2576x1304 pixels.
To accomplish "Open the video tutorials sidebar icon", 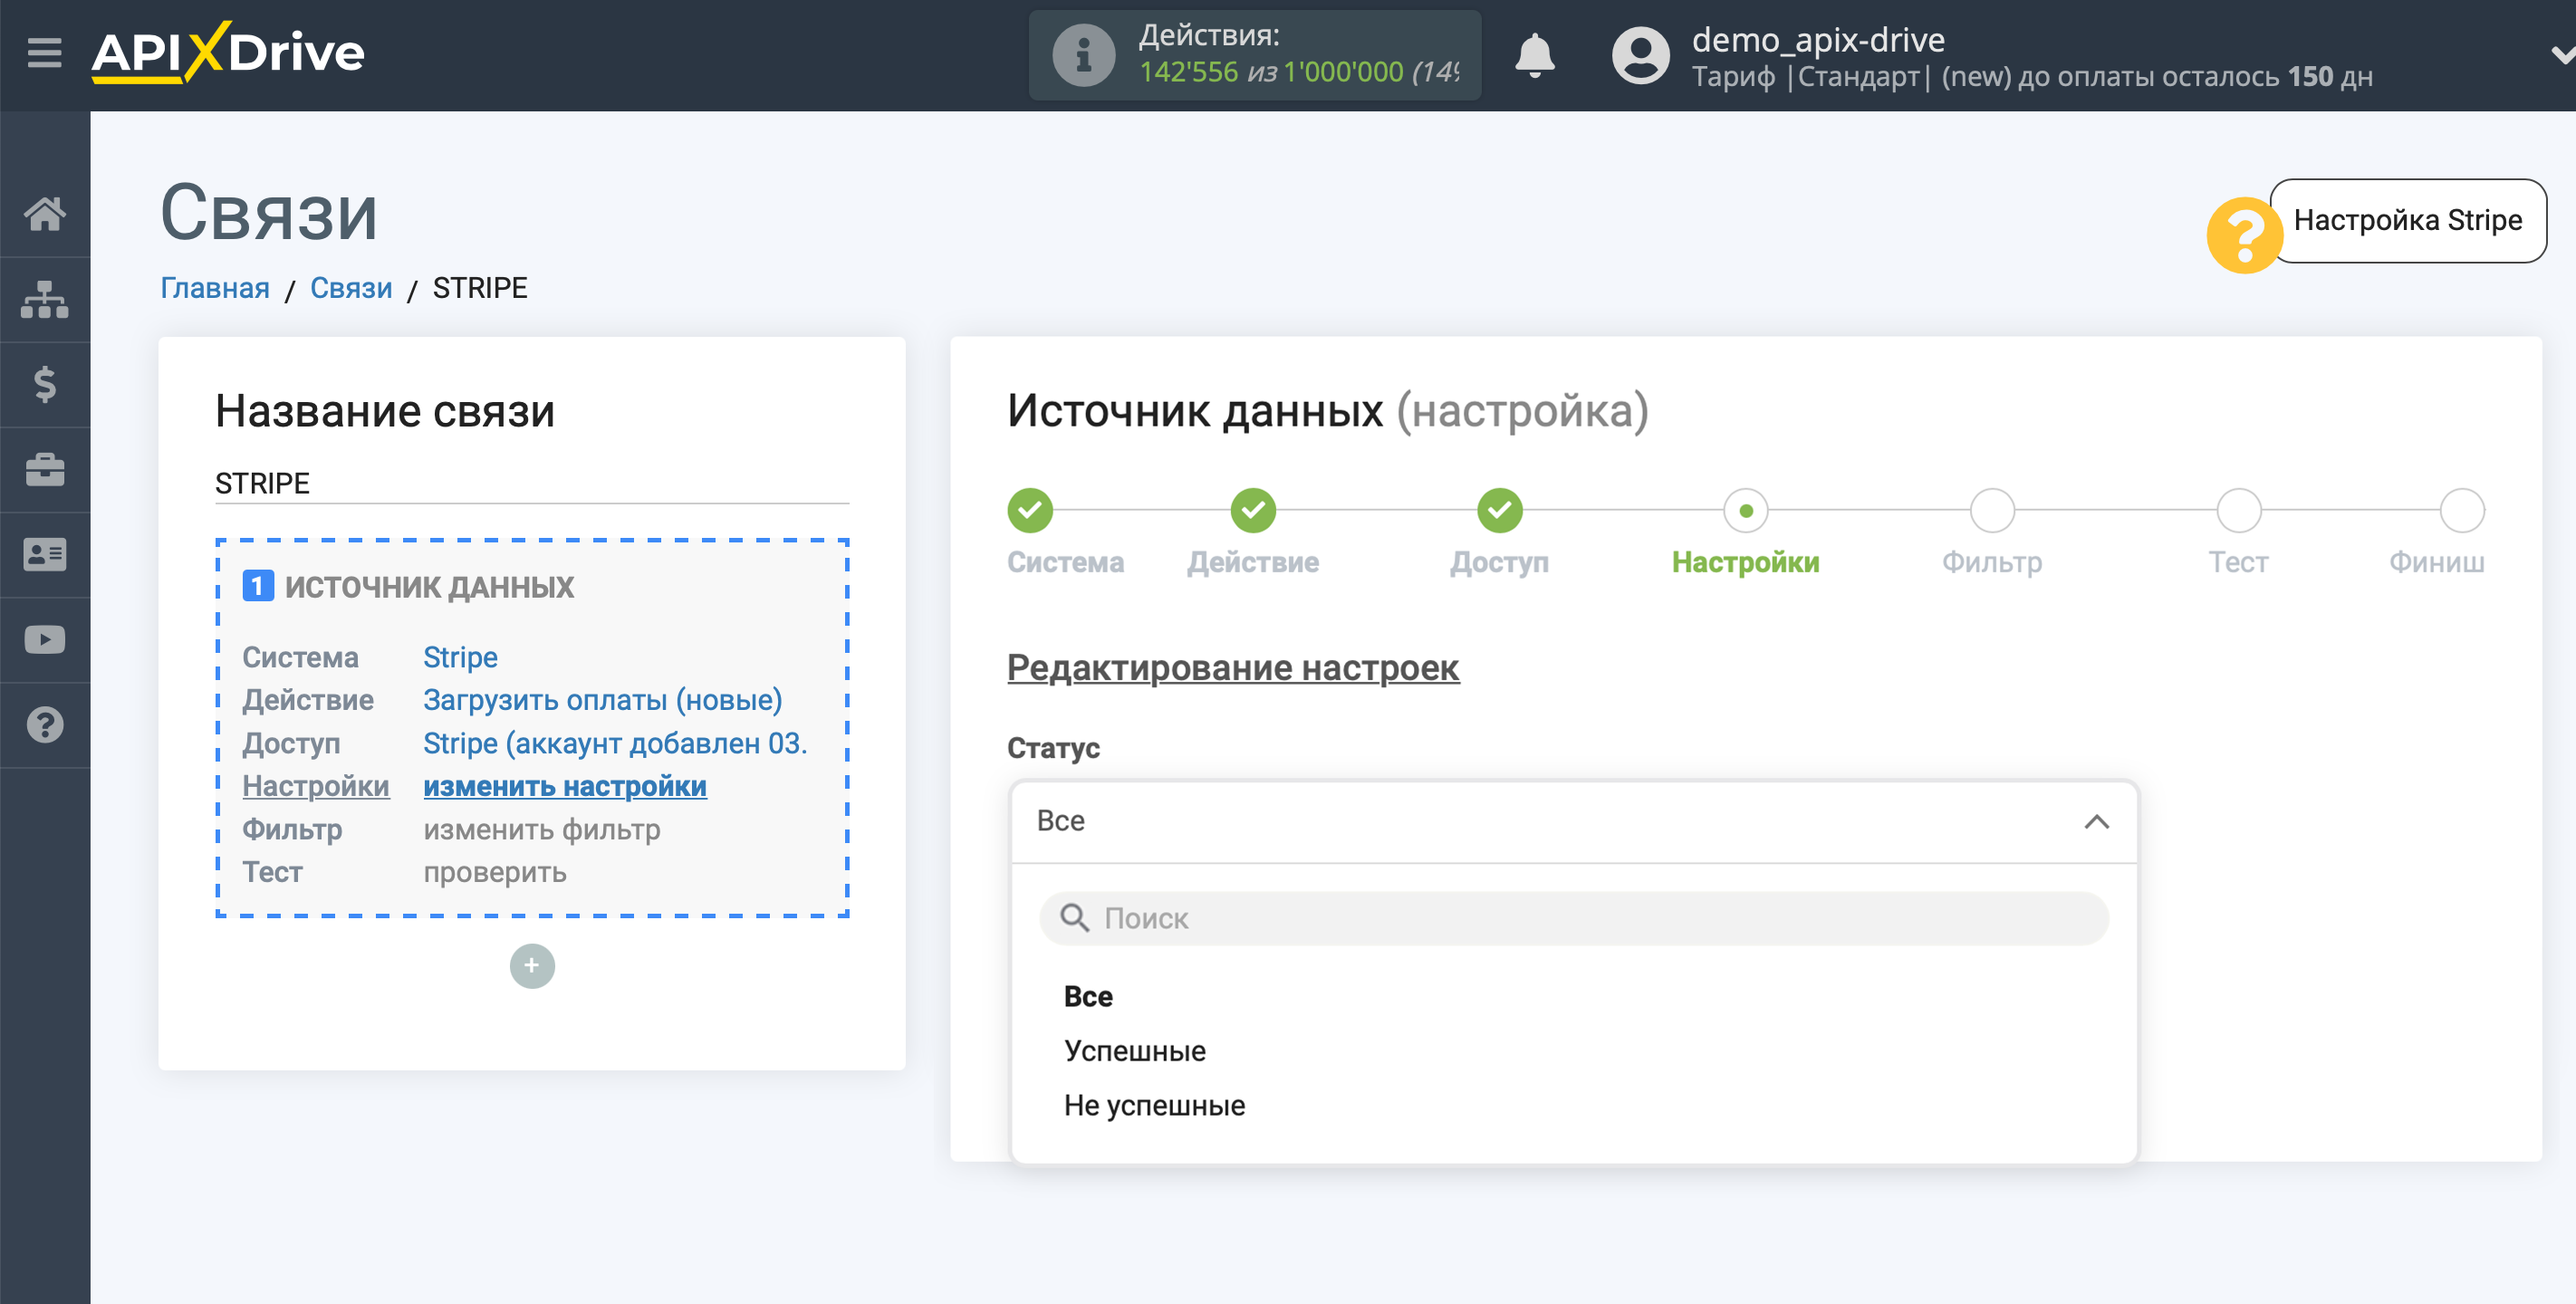I will click(x=45, y=639).
